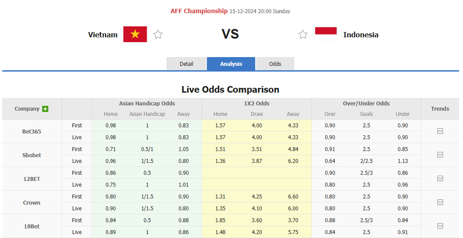Click the Sbobet company name

pyautogui.click(x=32, y=155)
